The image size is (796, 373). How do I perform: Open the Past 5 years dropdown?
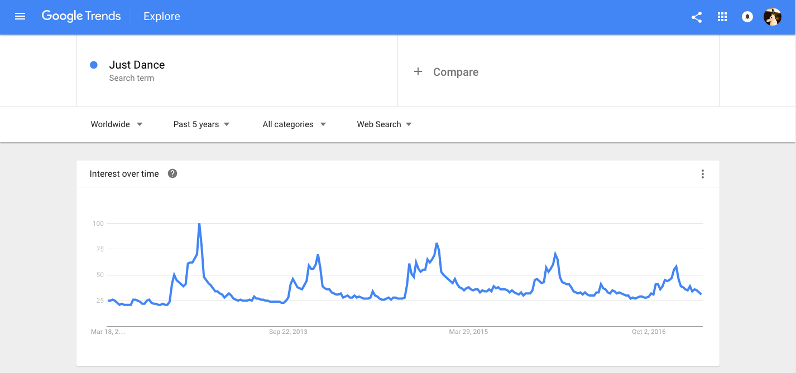pyautogui.click(x=202, y=124)
